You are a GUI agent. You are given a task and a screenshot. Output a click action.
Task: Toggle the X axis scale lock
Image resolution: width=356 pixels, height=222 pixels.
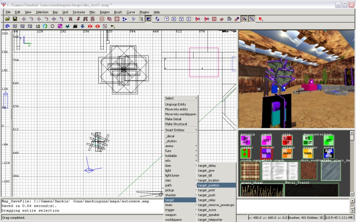pos(174,19)
